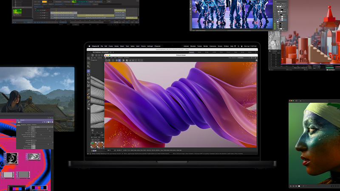340x191 pixels.
Task: Select the Scale tool in the left palette
Action: (88, 79)
